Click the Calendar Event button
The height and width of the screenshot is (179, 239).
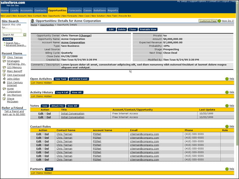click(79, 79)
